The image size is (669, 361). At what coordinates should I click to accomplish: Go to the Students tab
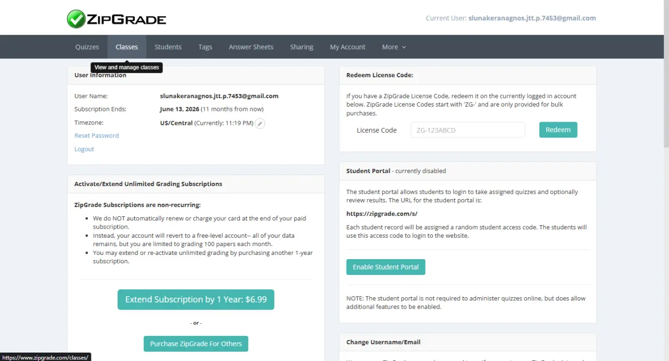(168, 47)
